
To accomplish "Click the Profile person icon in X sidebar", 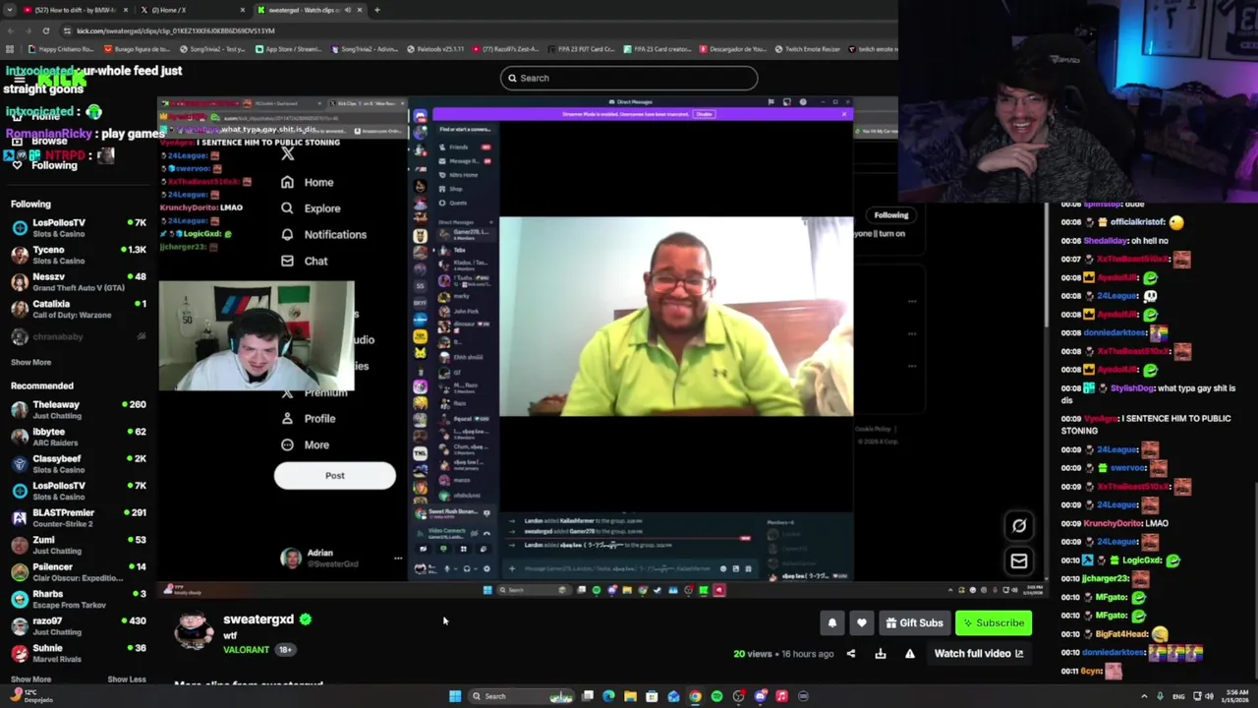I will pos(287,418).
